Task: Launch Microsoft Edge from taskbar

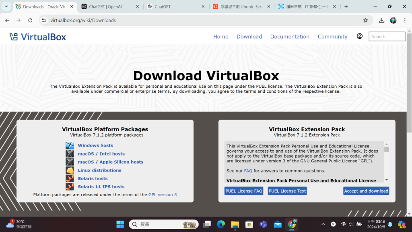Action: [x=221, y=224]
